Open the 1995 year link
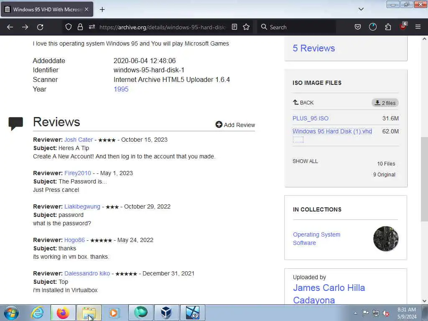428x321 pixels. [121, 89]
